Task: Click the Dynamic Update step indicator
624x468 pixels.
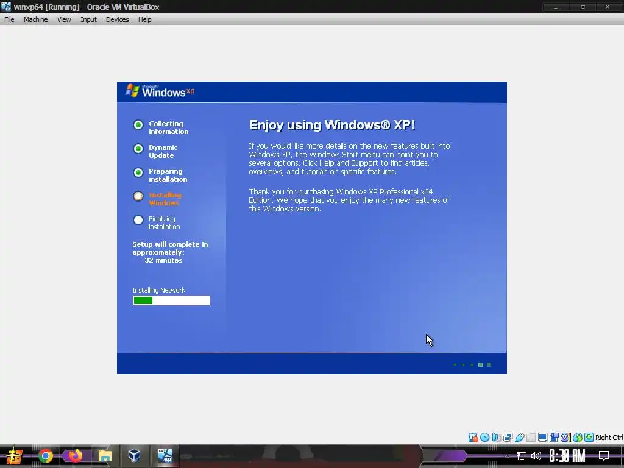Action: (x=138, y=149)
